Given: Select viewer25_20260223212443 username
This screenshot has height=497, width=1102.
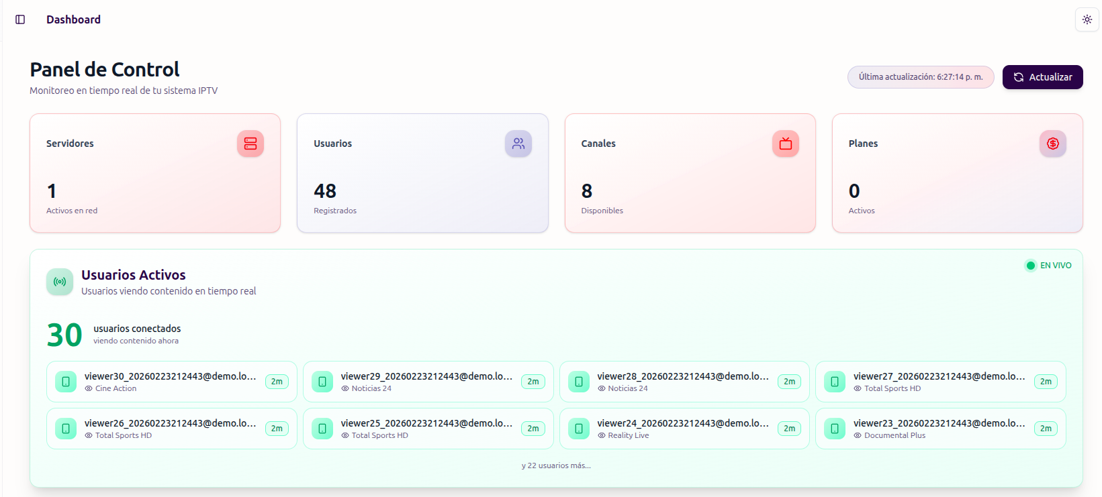Looking at the screenshot, I should (426, 423).
